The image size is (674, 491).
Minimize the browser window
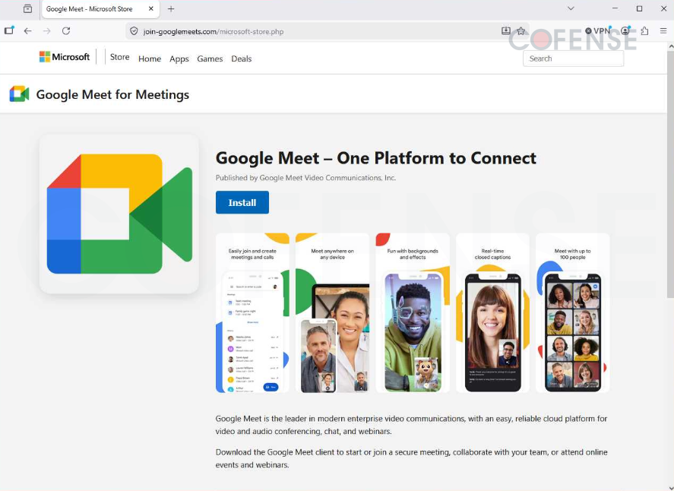pos(615,8)
